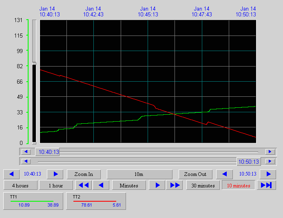Click the Jan 14 10:45:13 time label
The width and height of the screenshot is (283, 218).
(148, 11)
